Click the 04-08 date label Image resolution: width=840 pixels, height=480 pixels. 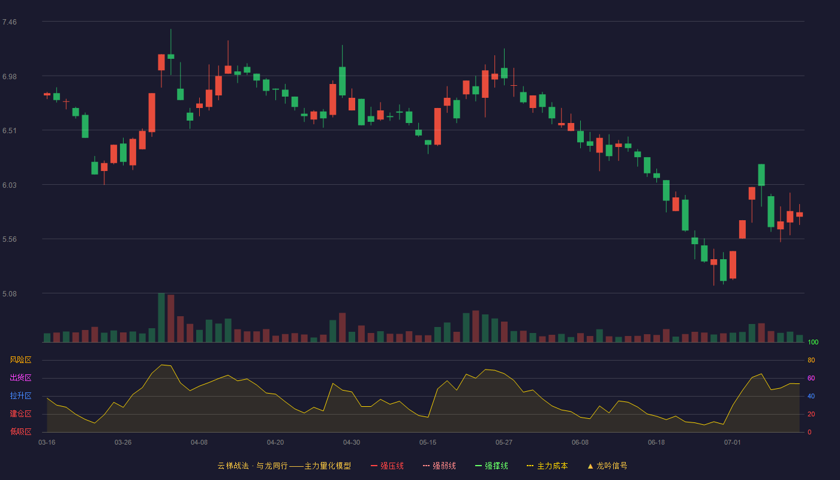199,442
